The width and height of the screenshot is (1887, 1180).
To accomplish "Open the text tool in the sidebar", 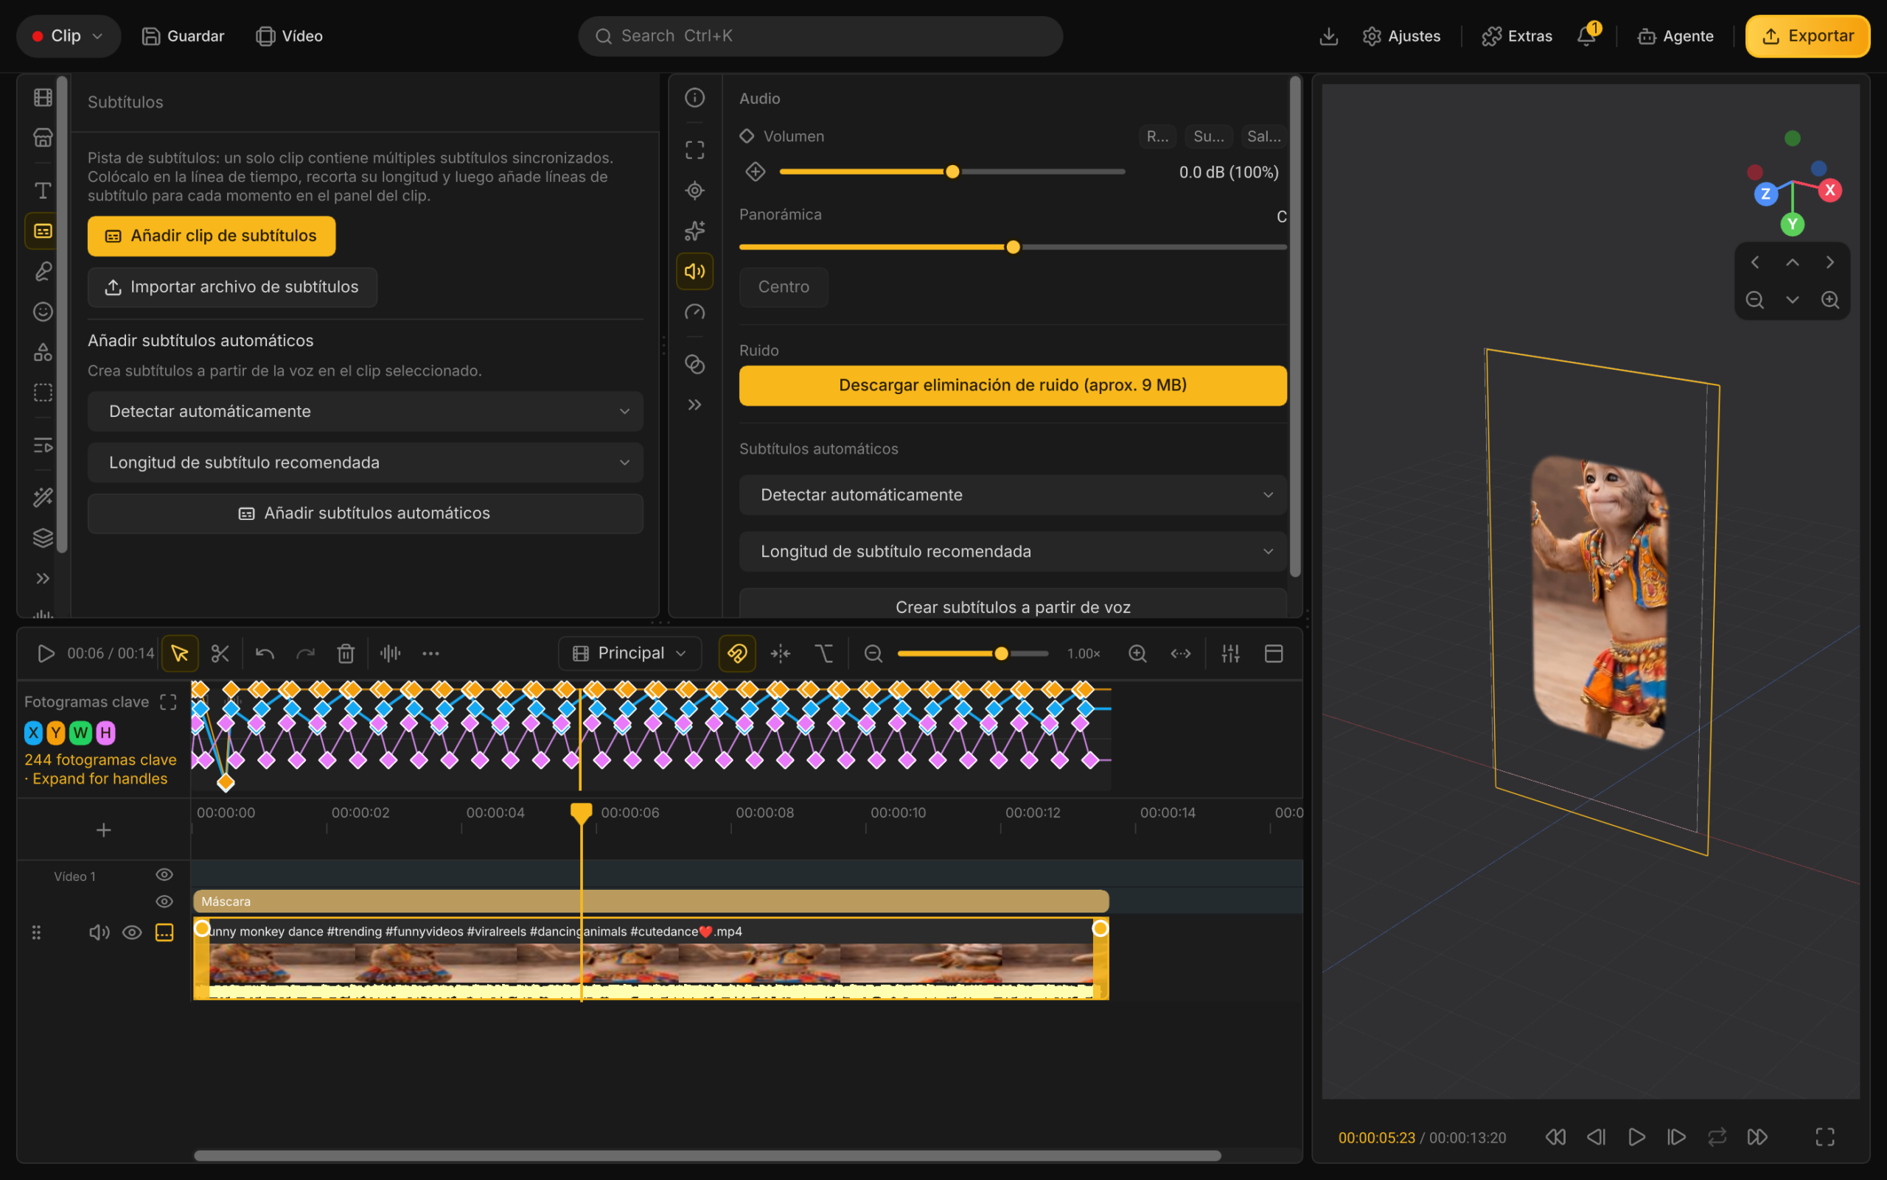I will pyautogui.click(x=43, y=191).
